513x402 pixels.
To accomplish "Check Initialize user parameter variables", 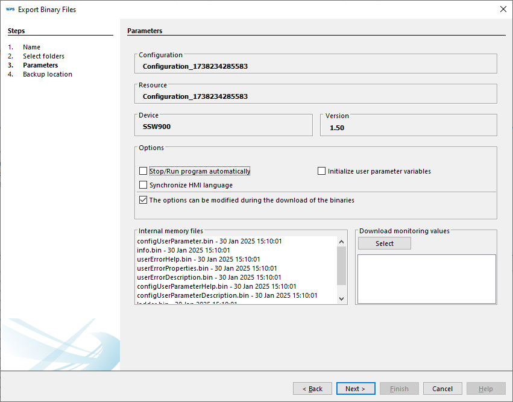I will click(321, 171).
